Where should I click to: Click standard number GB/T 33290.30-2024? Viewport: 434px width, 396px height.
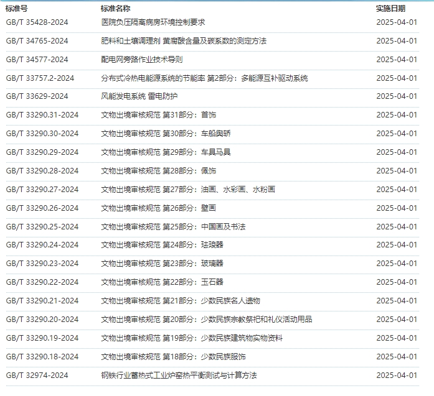pos(42,134)
